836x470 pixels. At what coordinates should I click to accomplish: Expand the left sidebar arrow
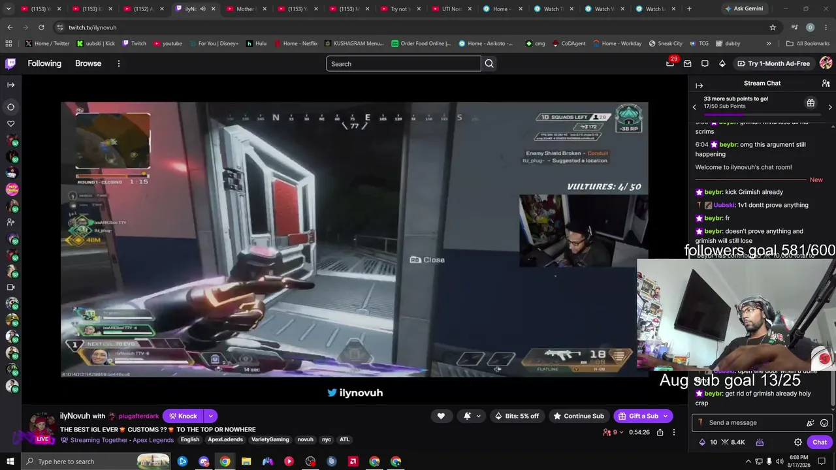pyautogui.click(x=11, y=85)
